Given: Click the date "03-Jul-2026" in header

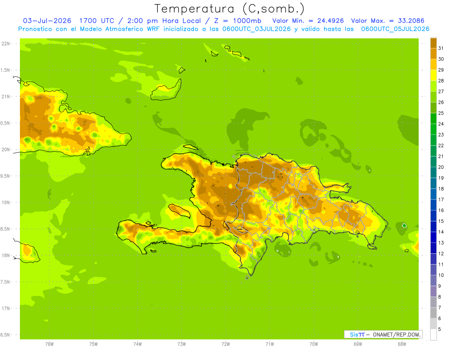Looking at the screenshot, I should pyautogui.click(x=47, y=21).
